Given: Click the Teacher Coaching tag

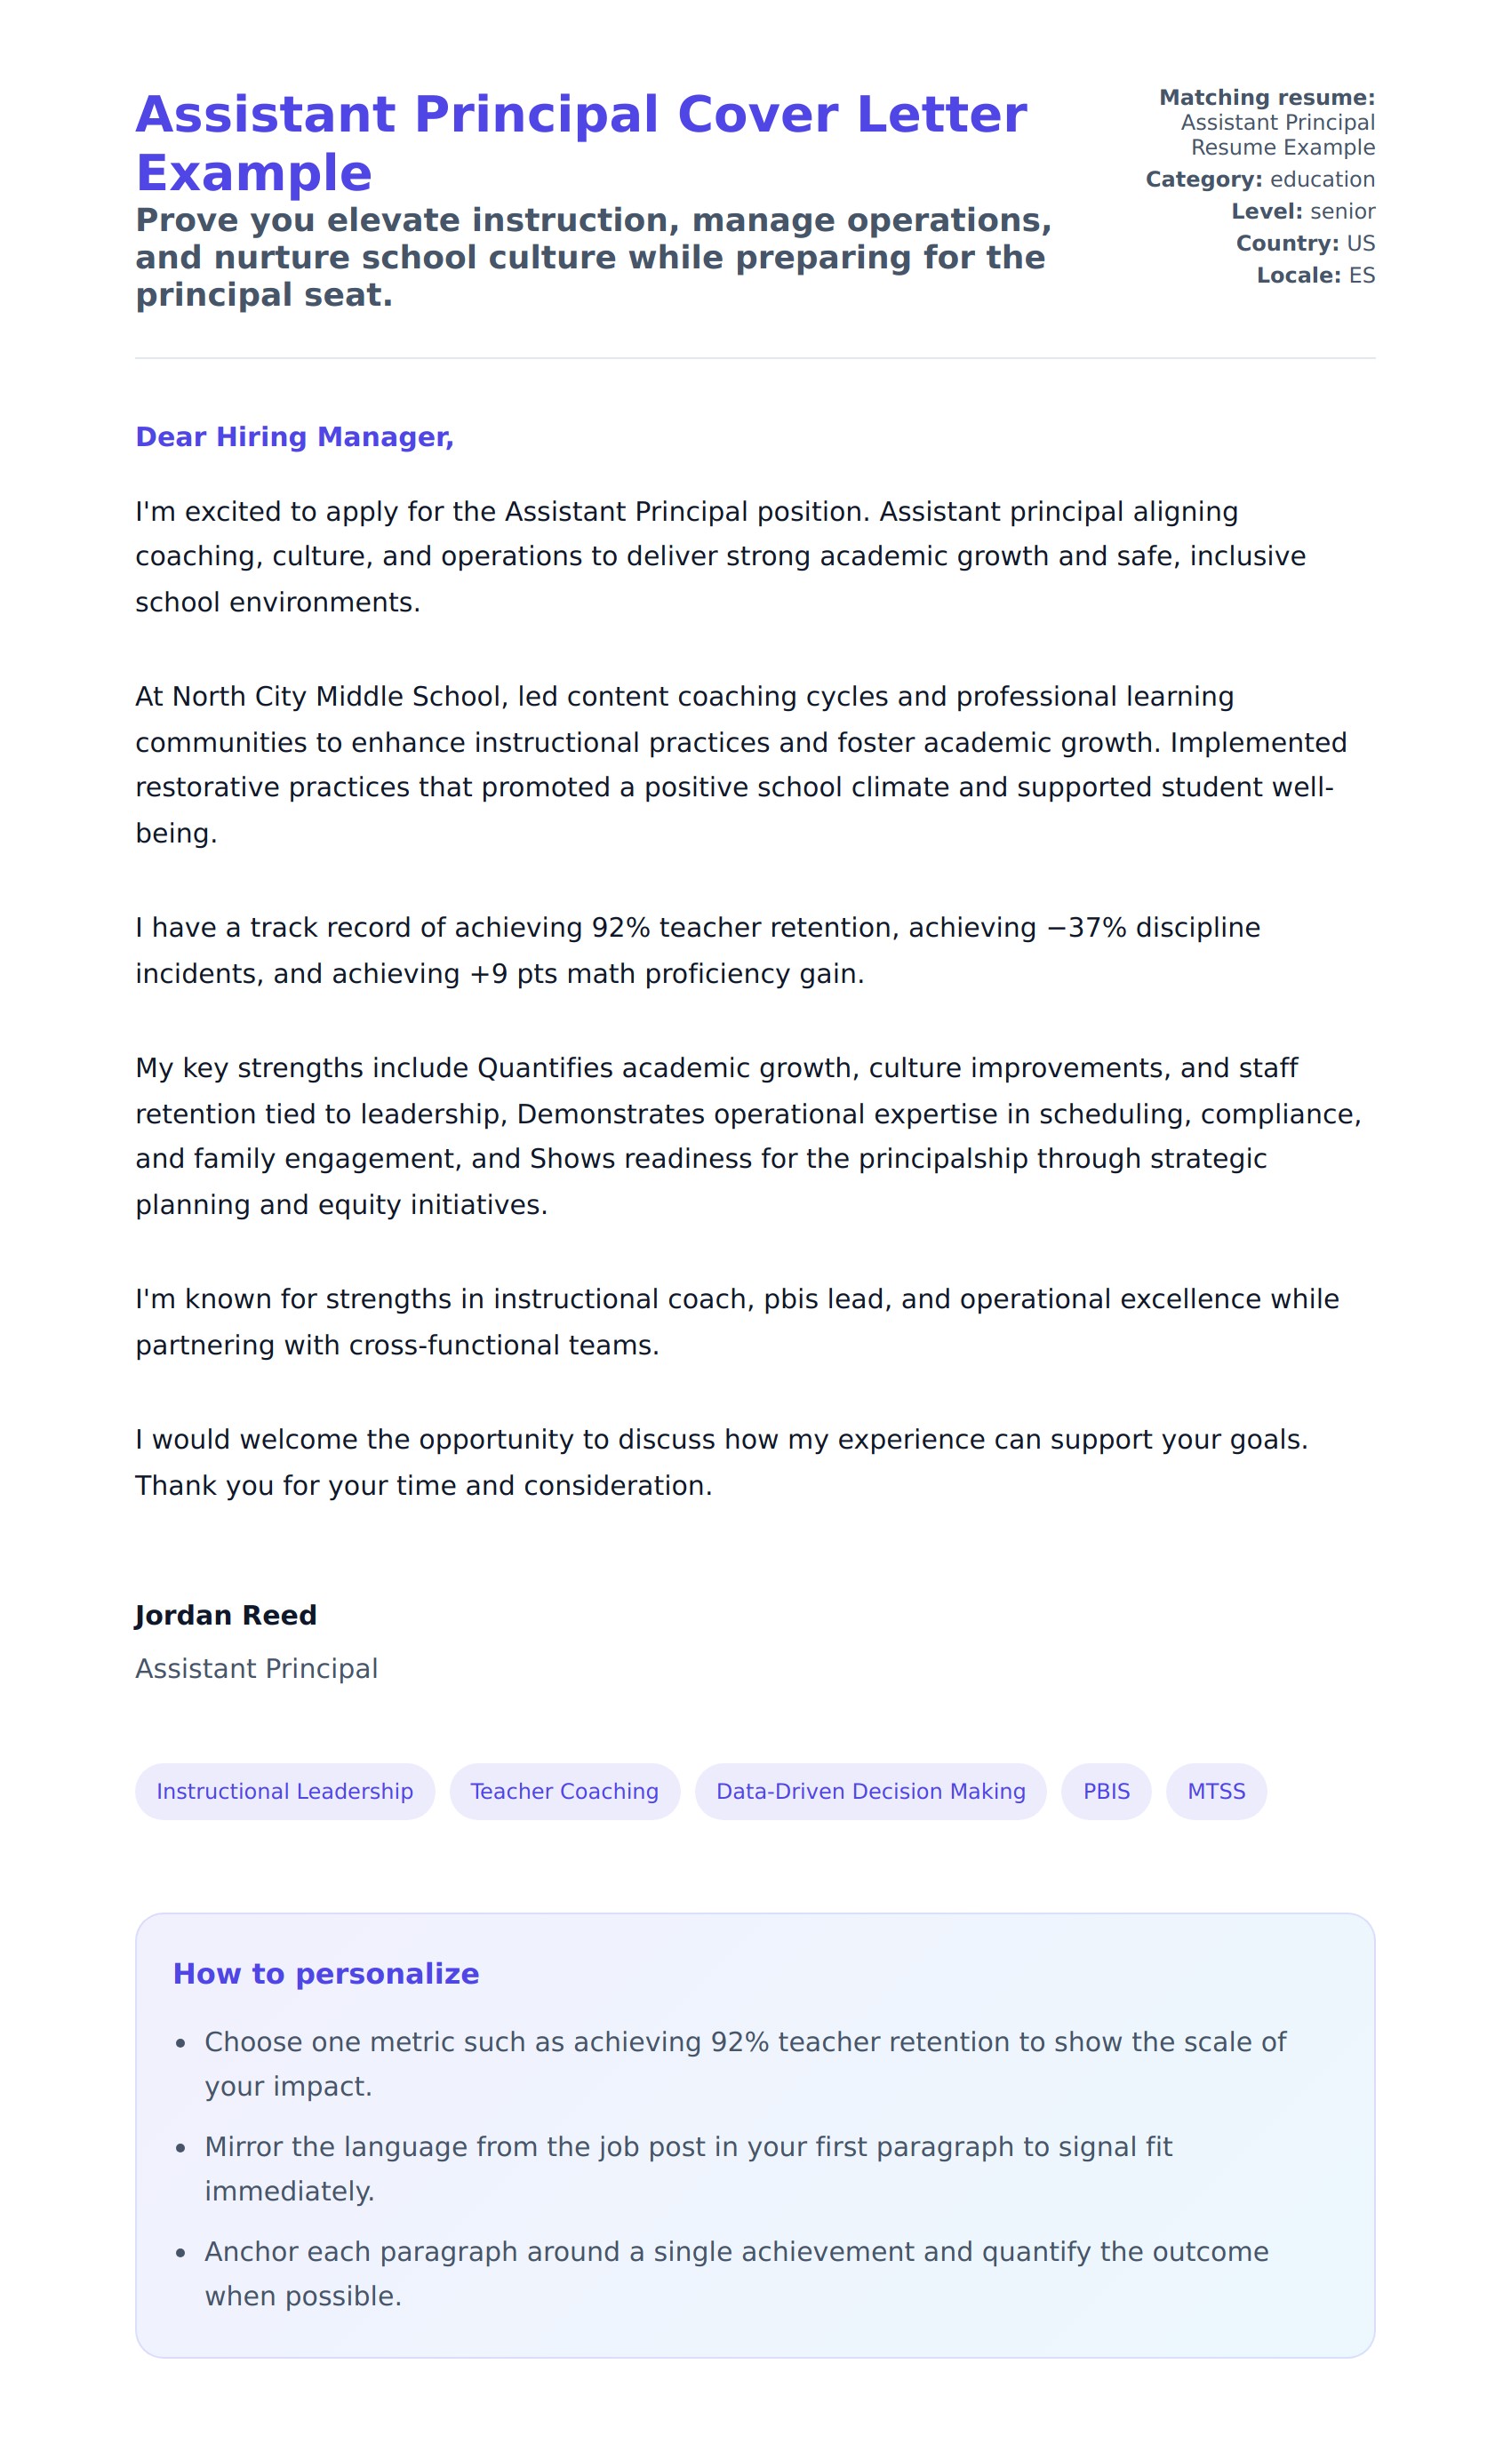Looking at the screenshot, I should click(x=564, y=1792).
